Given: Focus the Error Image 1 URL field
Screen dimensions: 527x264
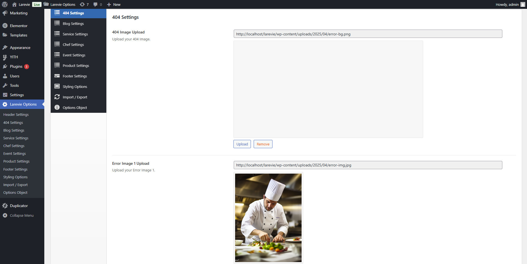Looking at the screenshot, I should coord(368,165).
